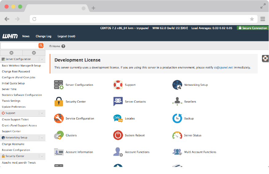Open the Account Functions user-gear icon
This screenshot has width=269, height=174.
click(x=118, y=152)
